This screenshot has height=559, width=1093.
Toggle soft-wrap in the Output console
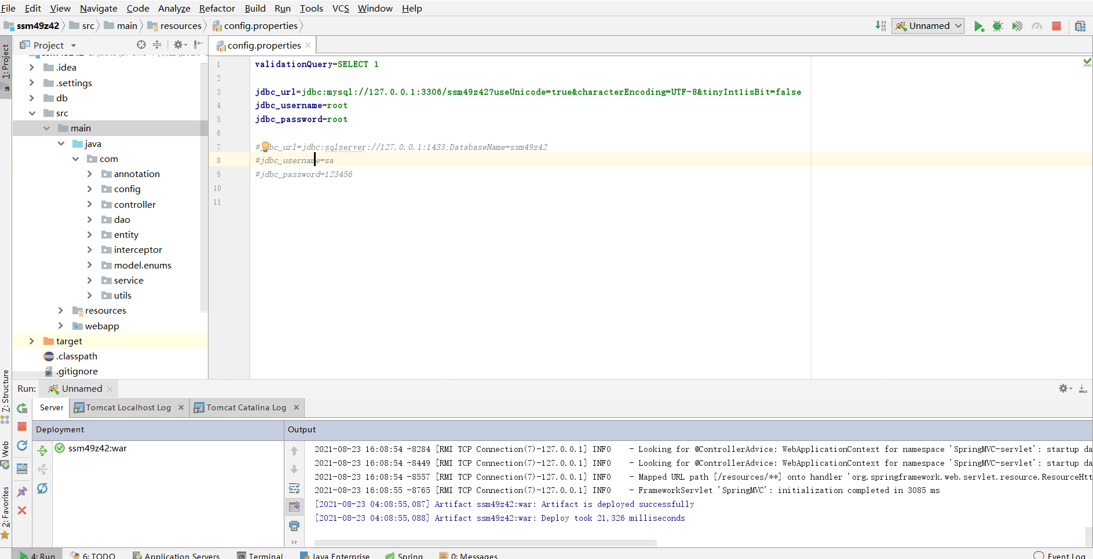[x=294, y=488]
